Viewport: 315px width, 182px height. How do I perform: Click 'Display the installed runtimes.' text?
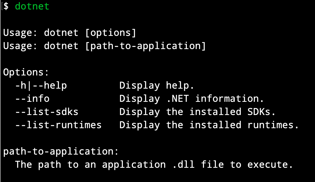(x=209, y=125)
